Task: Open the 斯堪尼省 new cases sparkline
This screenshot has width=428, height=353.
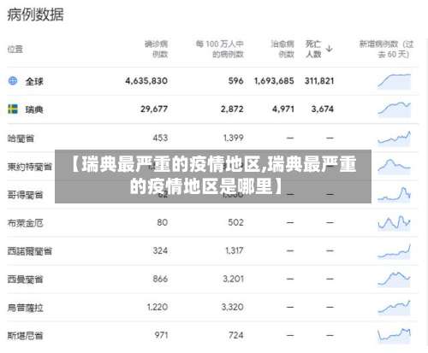Action: pyautogui.click(x=395, y=335)
